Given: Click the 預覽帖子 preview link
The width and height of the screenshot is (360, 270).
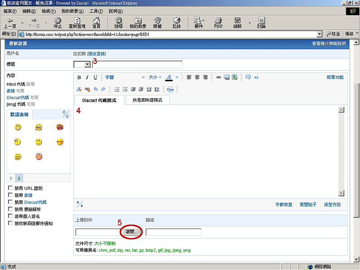Looking at the screenshot, I should point(308,205).
